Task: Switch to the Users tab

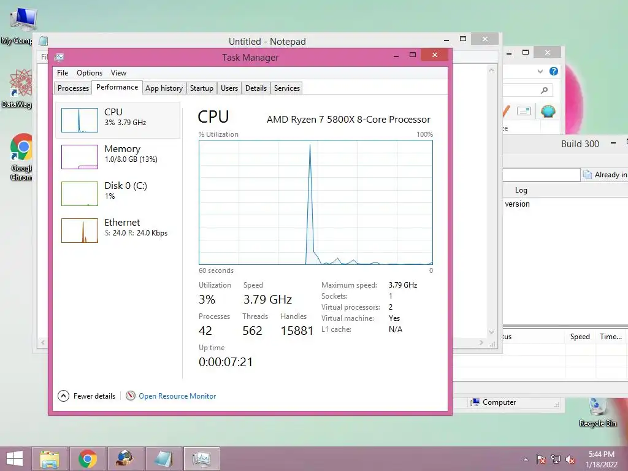Action: 229,88
